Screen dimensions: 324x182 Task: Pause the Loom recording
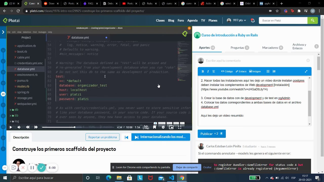[32, 168]
